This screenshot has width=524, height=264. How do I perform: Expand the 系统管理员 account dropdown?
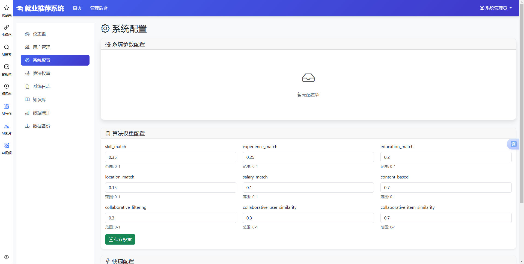pyautogui.click(x=496, y=8)
